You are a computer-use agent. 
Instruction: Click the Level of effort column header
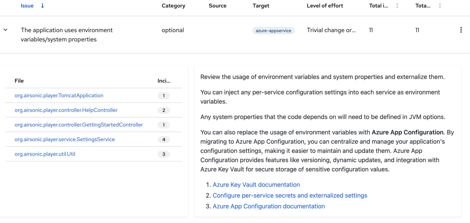pyautogui.click(x=325, y=6)
